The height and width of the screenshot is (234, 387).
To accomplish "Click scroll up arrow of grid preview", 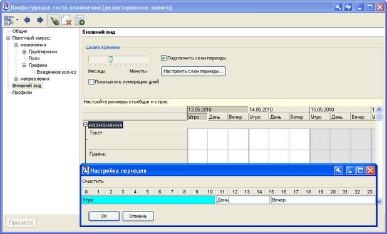I will (379, 109).
